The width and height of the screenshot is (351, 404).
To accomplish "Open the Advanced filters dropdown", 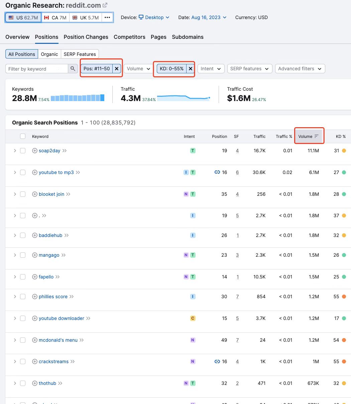I will (300, 69).
